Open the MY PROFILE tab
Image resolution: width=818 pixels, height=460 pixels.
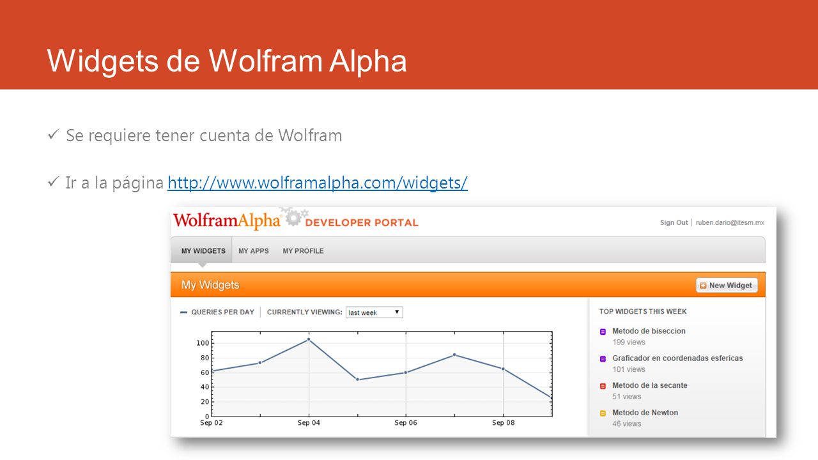pyautogui.click(x=303, y=251)
